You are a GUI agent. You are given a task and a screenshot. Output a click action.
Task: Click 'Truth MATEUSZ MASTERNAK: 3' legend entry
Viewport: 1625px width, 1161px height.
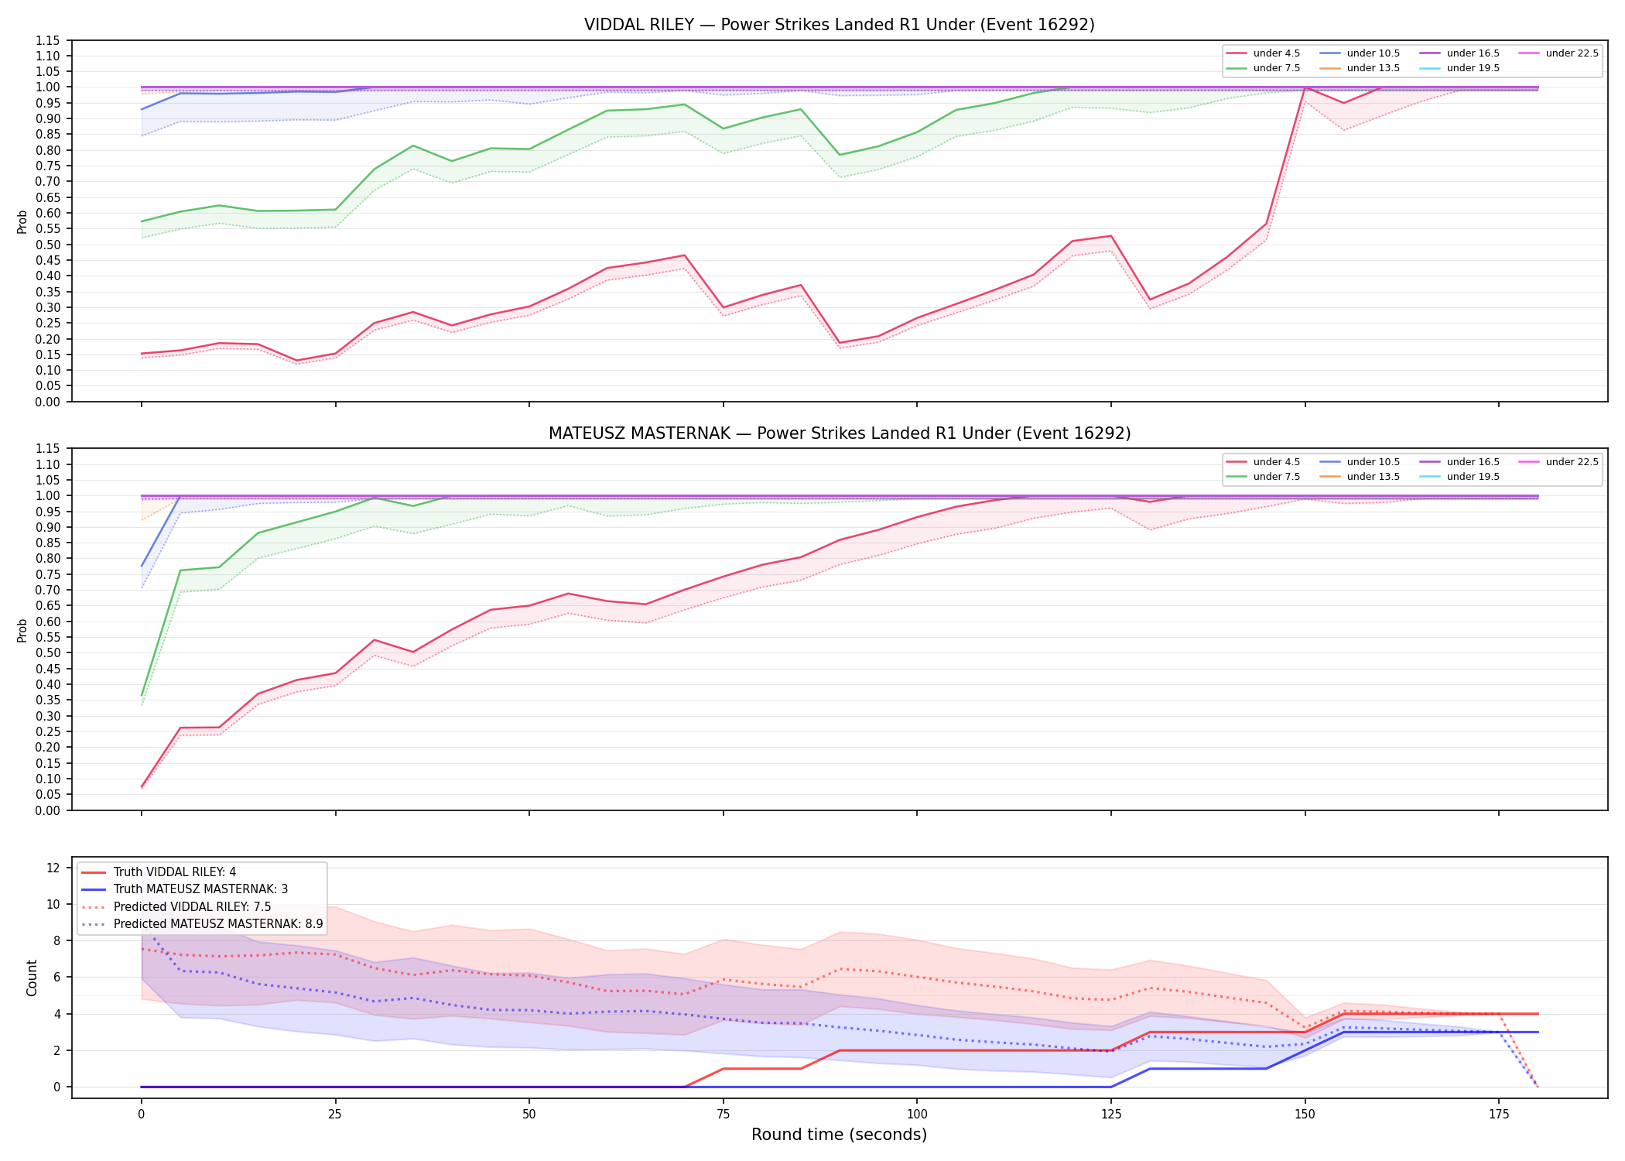pos(184,889)
